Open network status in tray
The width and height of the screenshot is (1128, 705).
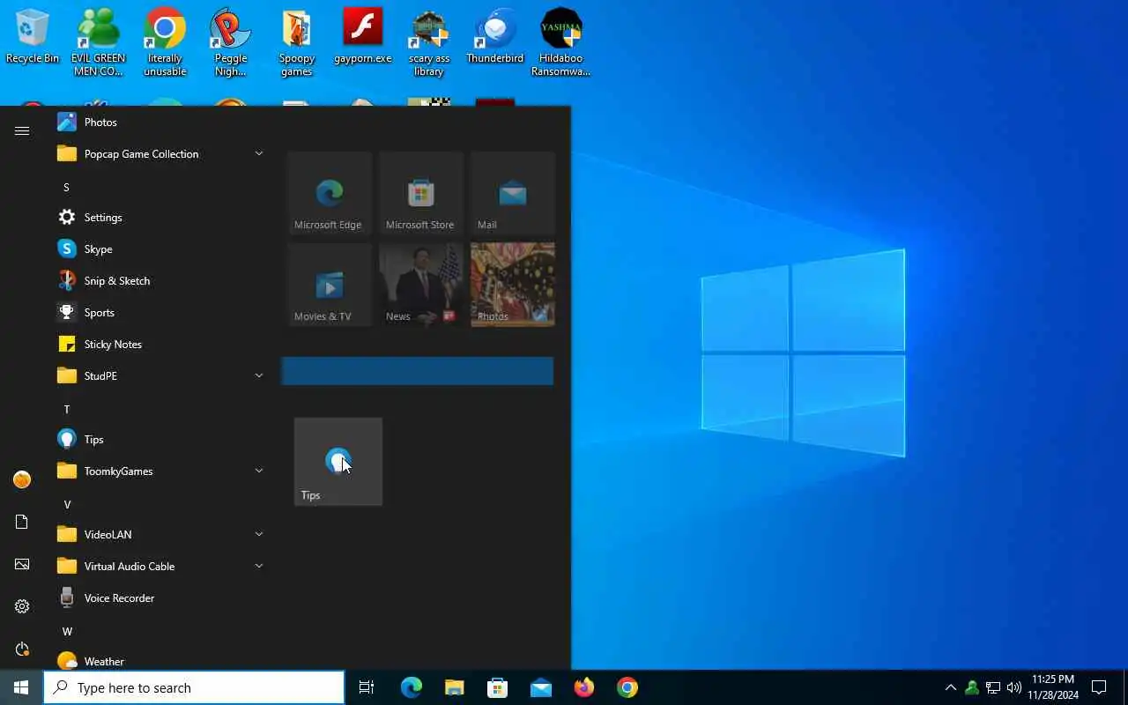[992, 687]
